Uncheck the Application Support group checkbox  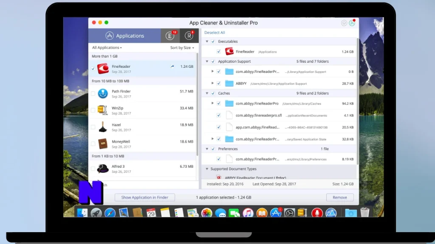213,61
